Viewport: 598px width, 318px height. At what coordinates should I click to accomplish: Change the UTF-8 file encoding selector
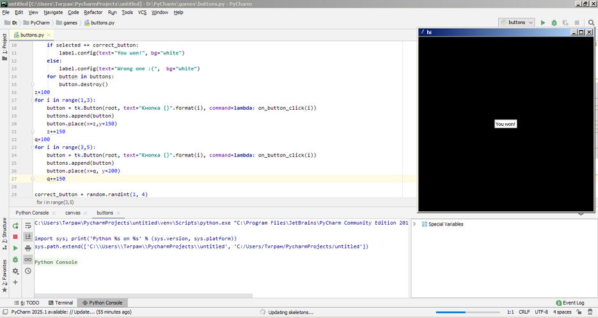[x=541, y=312]
